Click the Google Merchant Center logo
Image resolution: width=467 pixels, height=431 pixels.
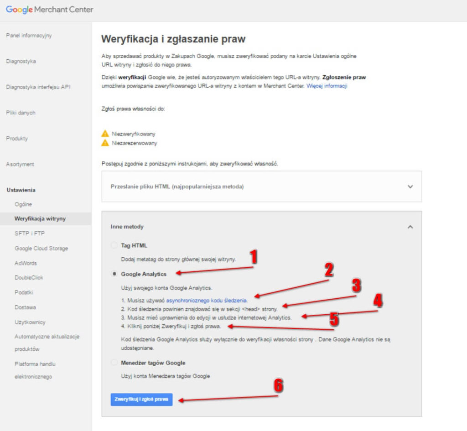[49, 10]
